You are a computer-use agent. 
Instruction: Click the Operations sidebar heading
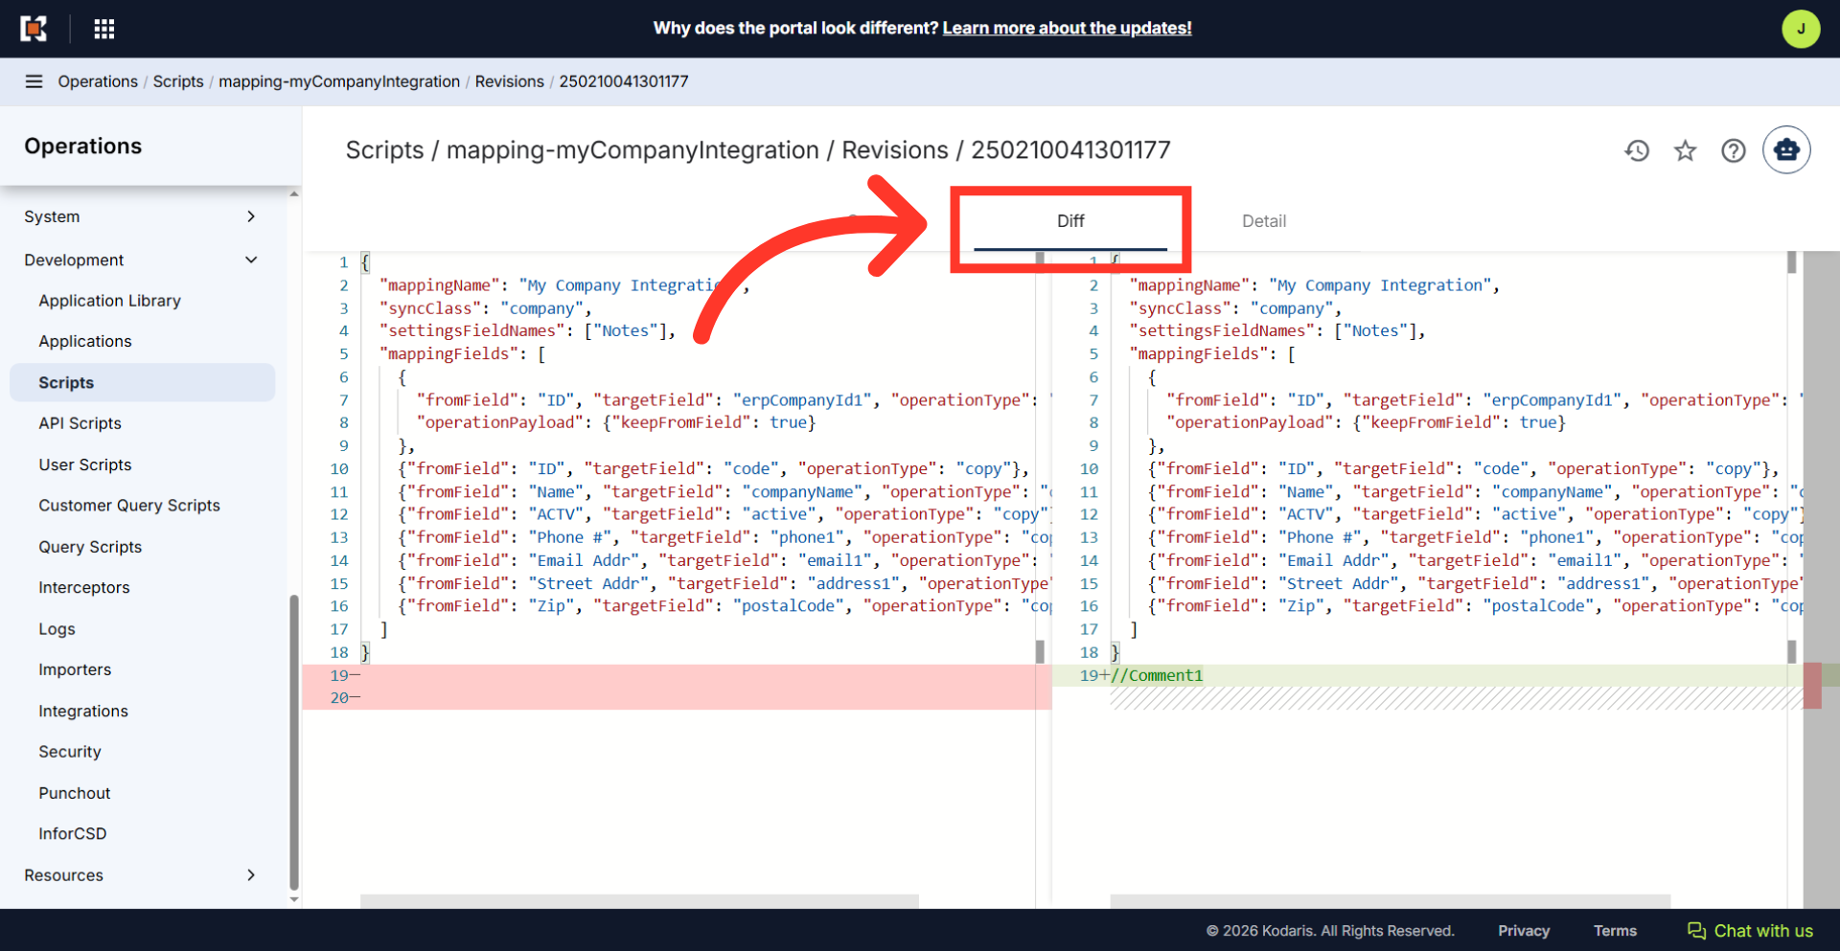tap(83, 147)
